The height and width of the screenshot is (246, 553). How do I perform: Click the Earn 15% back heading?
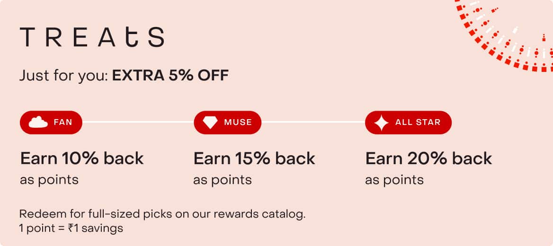pyautogui.click(x=254, y=158)
